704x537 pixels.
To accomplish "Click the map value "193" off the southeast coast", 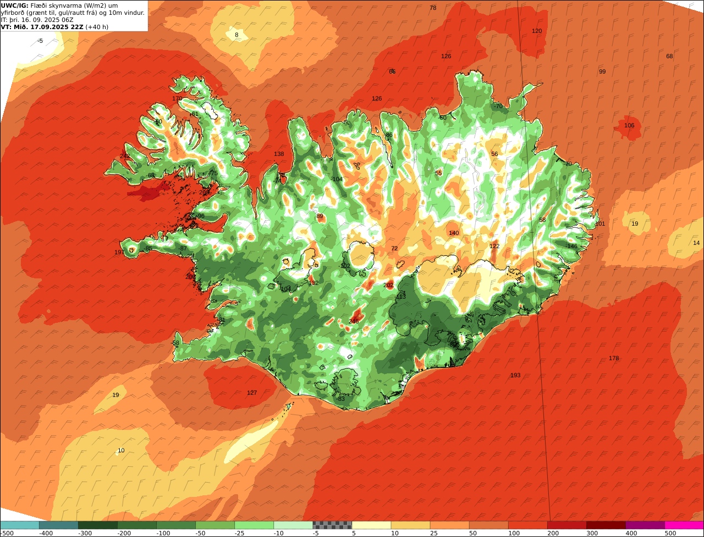I will pos(515,376).
